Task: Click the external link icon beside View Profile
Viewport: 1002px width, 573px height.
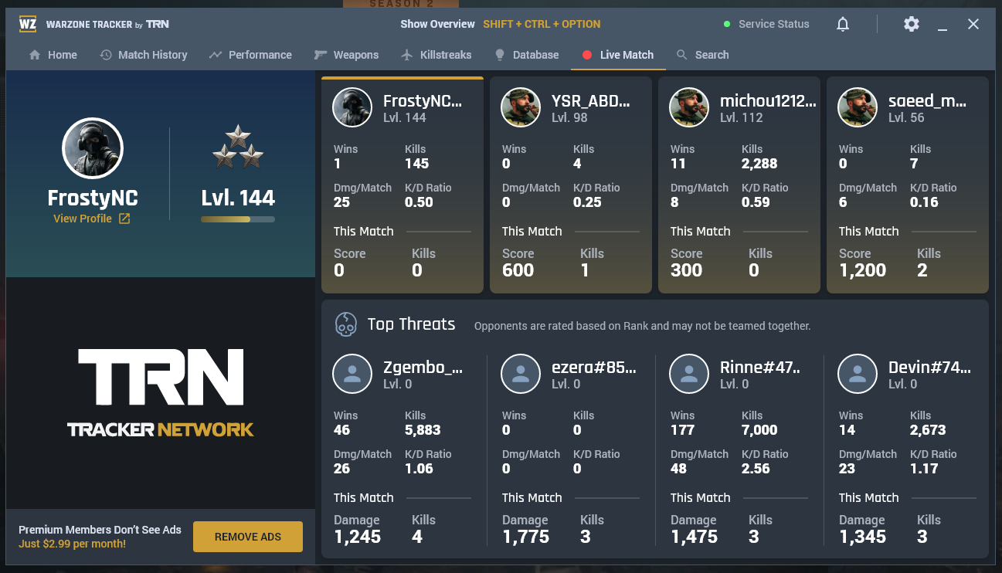Action: [x=124, y=219]
